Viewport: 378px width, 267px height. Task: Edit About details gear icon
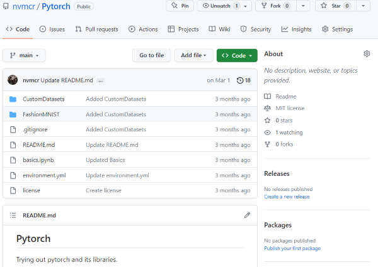pos(367,53)
